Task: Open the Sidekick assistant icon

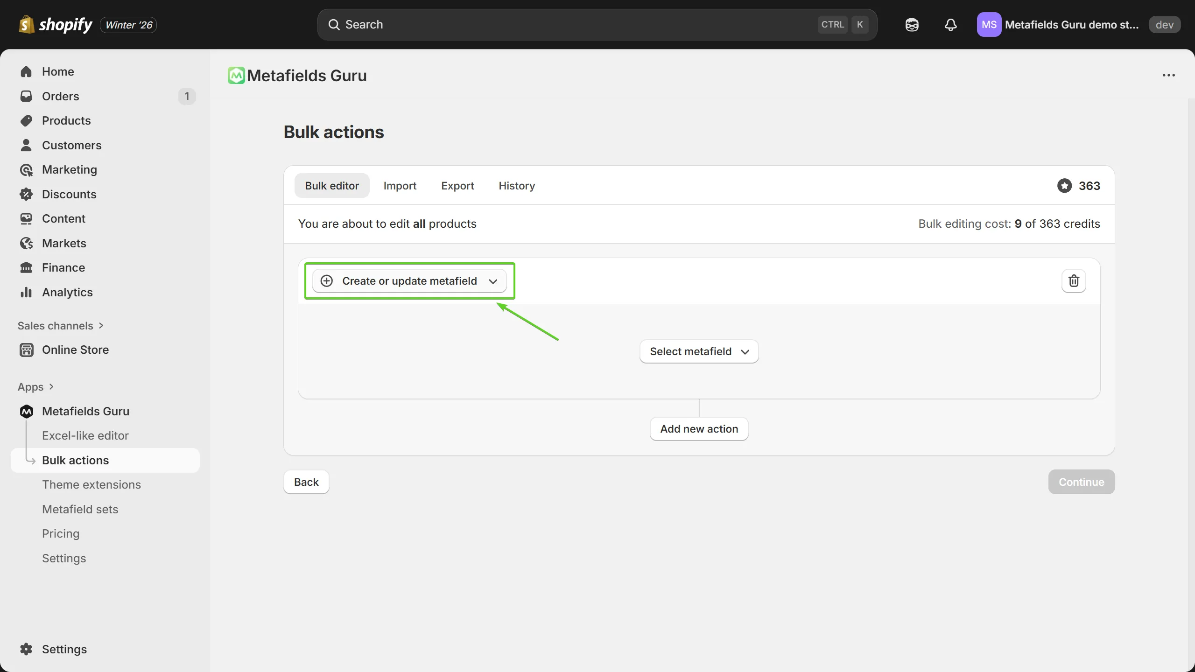Action: [x=912, y=25]
